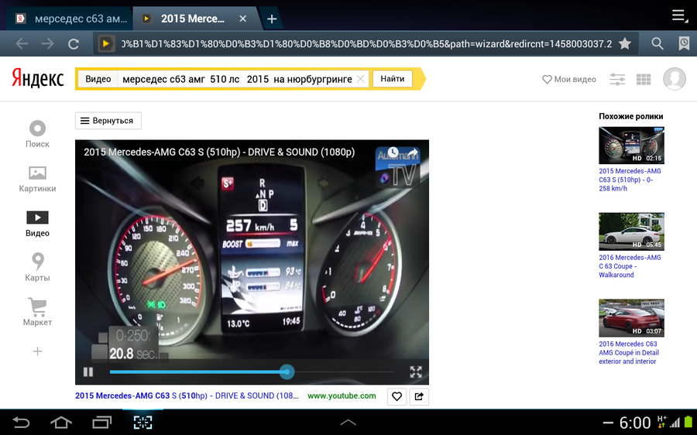This screenshot has width=697, height=435.
Task: Click share arrow icon on video overlay
Action: (413, 152)
